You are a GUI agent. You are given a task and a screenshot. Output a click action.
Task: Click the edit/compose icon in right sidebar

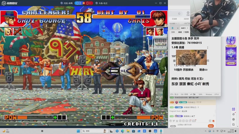click(234, 124)
